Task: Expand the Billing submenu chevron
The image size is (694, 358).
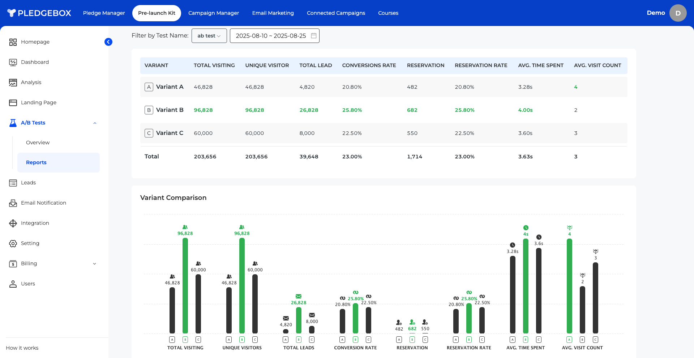Action: tap(95, 264)
